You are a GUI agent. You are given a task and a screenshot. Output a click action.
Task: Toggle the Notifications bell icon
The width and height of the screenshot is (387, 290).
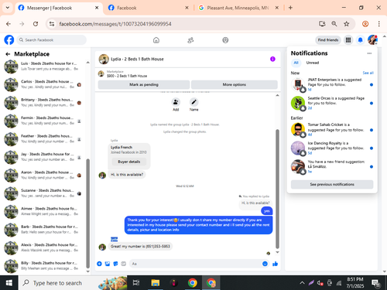(x=360, y=40)
